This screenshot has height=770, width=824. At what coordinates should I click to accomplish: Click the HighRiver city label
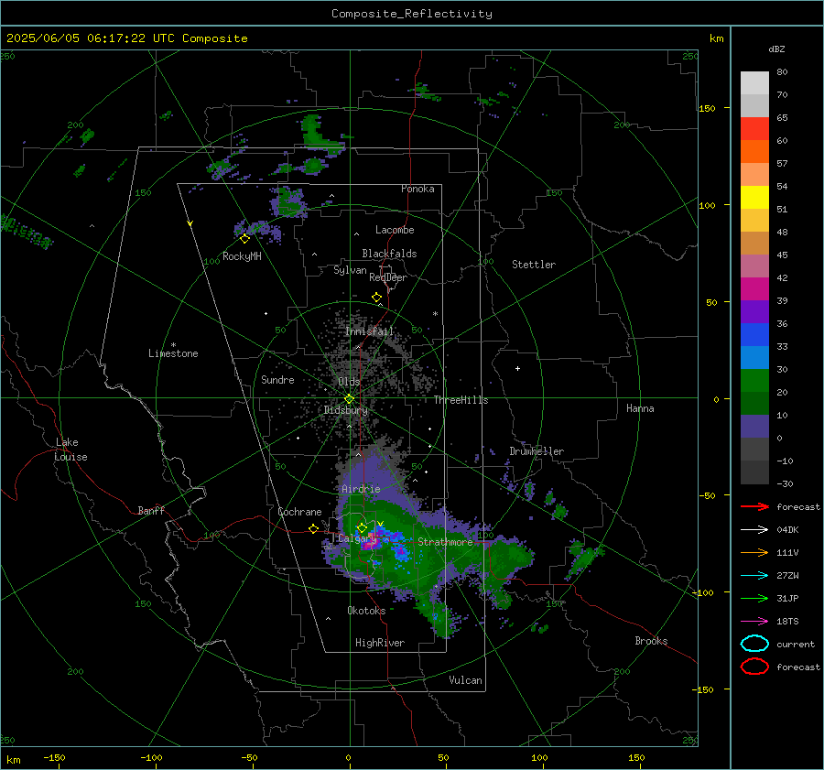(380, 643)
